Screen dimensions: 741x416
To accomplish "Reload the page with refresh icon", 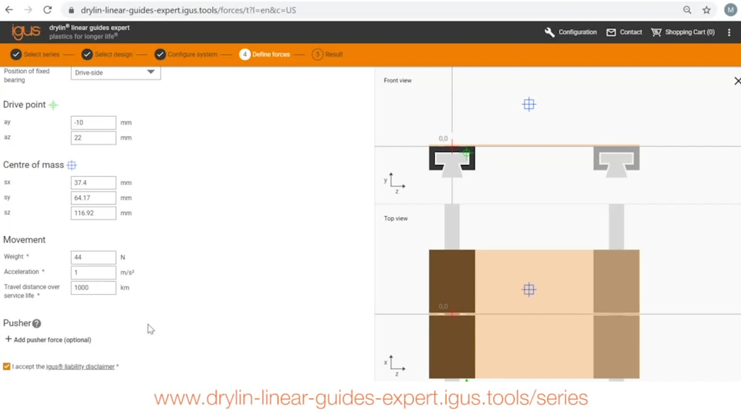I will 47,10.
